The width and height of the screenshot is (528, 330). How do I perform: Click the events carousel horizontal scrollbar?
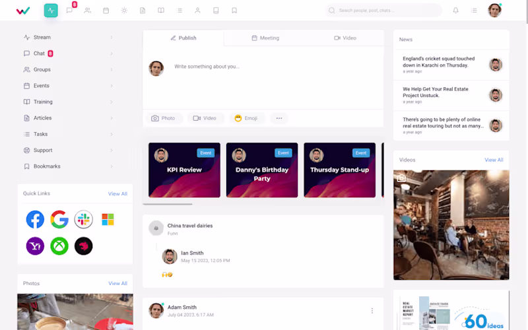168,204
